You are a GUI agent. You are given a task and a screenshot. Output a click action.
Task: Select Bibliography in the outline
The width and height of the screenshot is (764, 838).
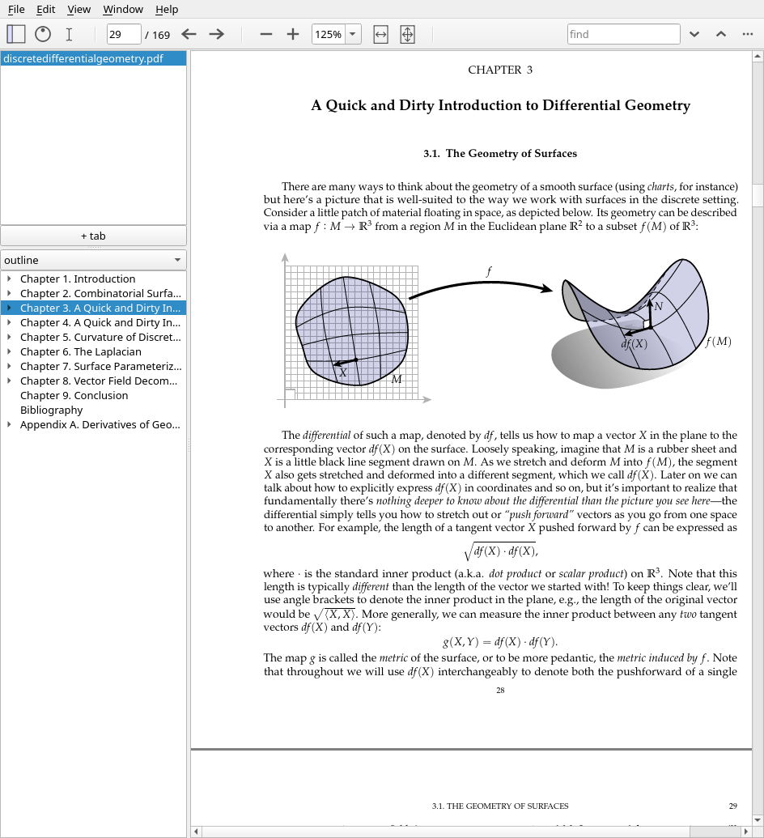[51, 410]
